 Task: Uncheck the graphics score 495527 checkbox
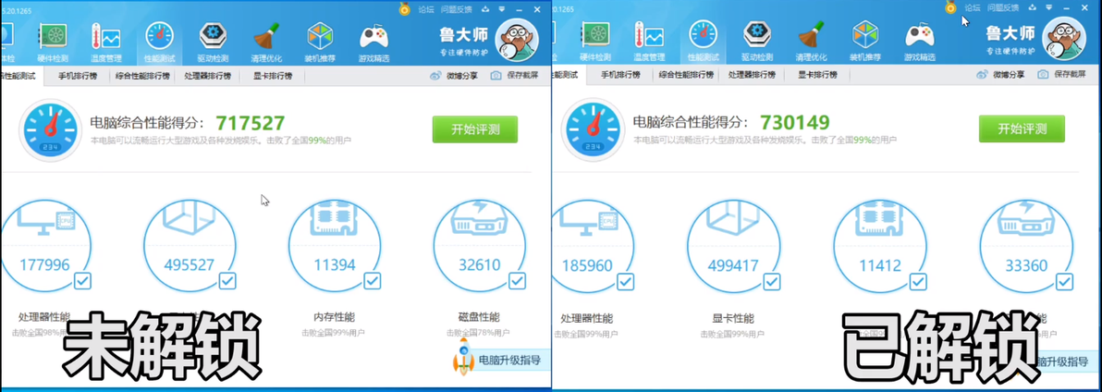click(x=227, y=281)
